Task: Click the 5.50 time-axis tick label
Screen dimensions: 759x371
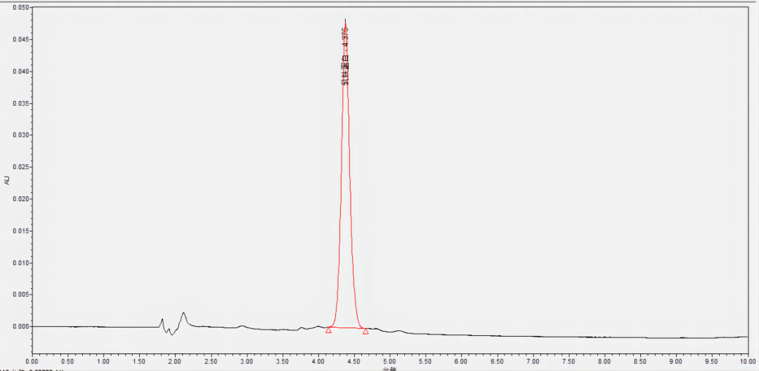Action: point(426,361)
